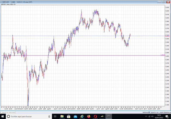Click the Cortana circle icon
The image size is (171, 119).
8,117
